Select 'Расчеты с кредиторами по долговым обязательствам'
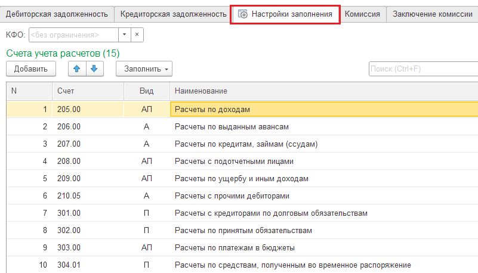Screen dimensions: 478x273 324,213
